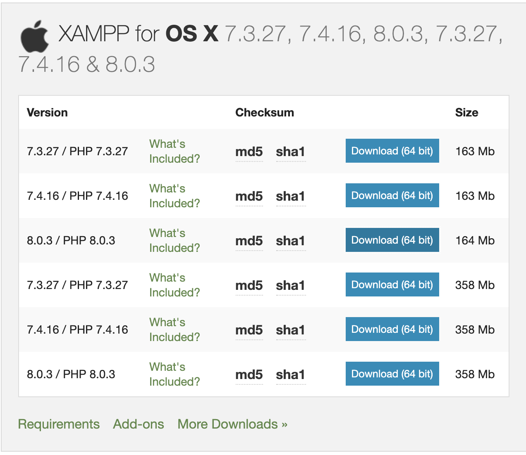Show the sha1 checksum for the last 8.0.3 row

pyautogui.click(x=291, y=374)
